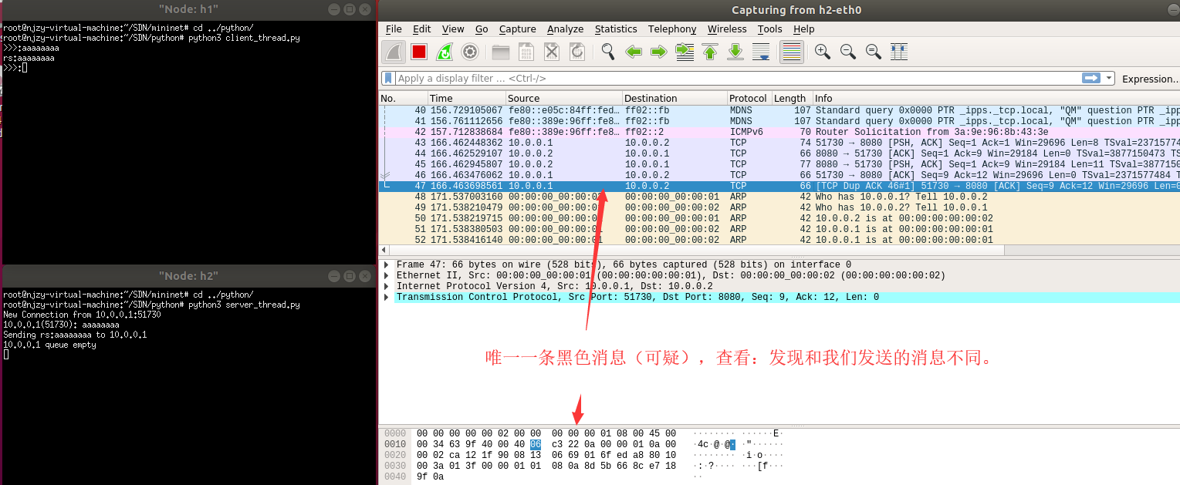Open the Edit menu

pos(421,29)
